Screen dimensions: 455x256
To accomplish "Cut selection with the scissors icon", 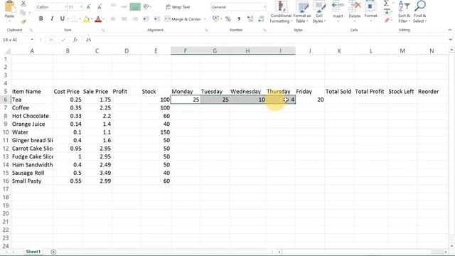I will (x=23, y=4).
